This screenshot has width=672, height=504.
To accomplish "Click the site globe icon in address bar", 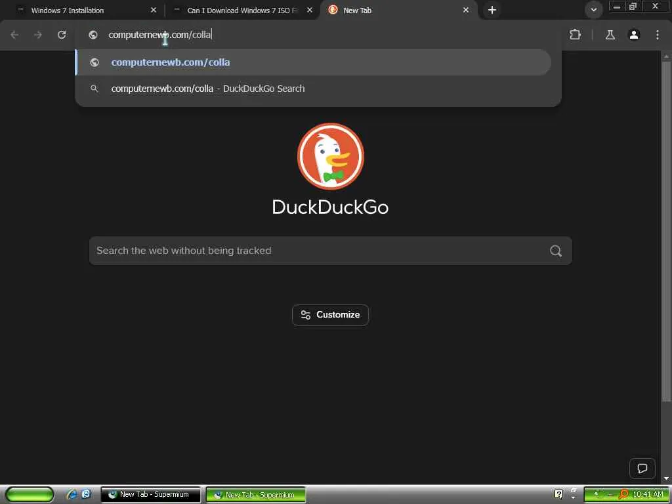I will (x=93, y=35).
